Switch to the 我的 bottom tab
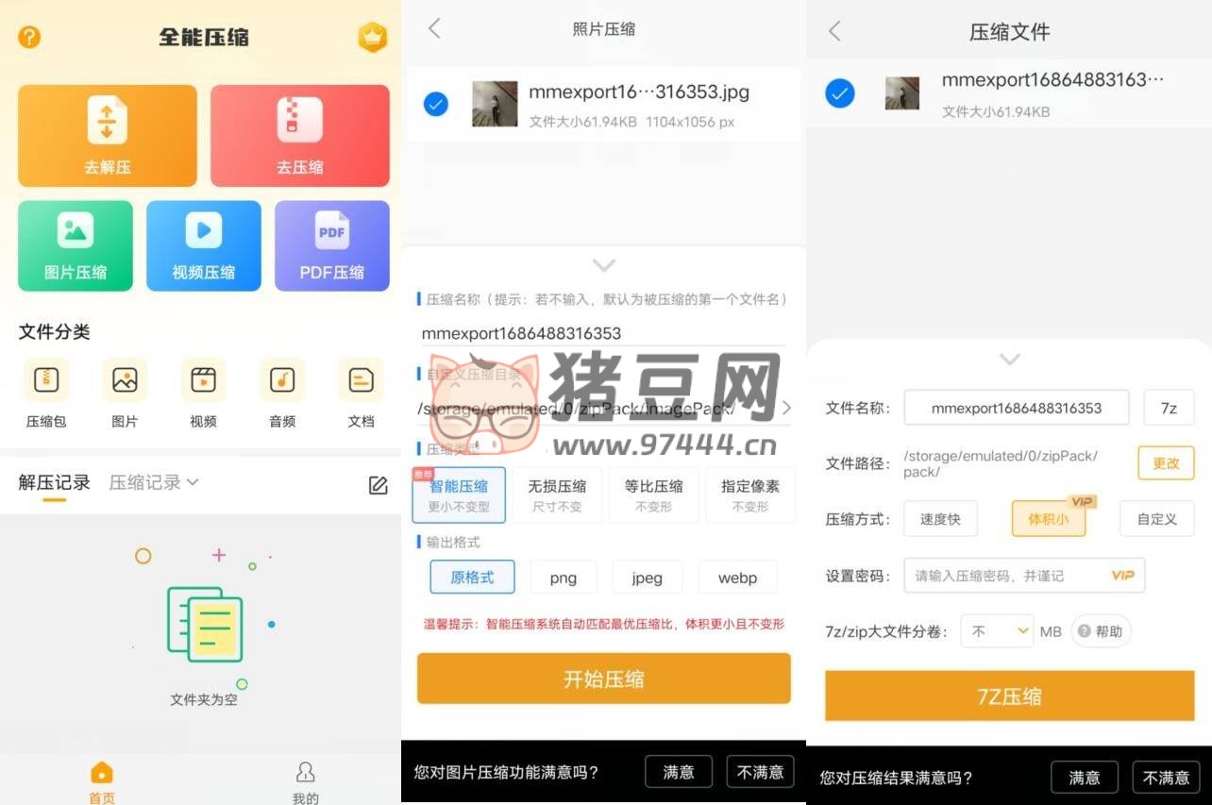This screenshot has width=1212, height=805. click(x=305, y=782)
